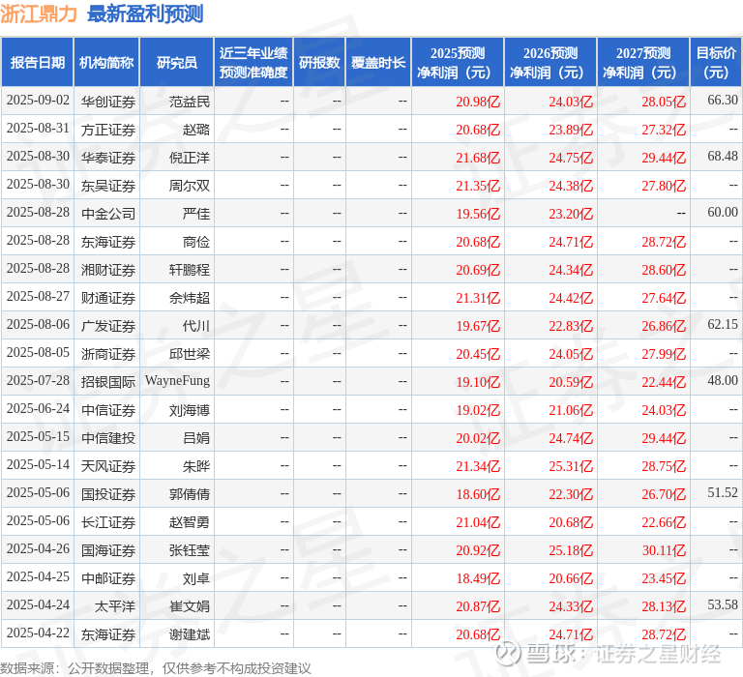This screenshot has height=677, width=743.
Task: Click analyst name 商俭
Action: [196, 242]
